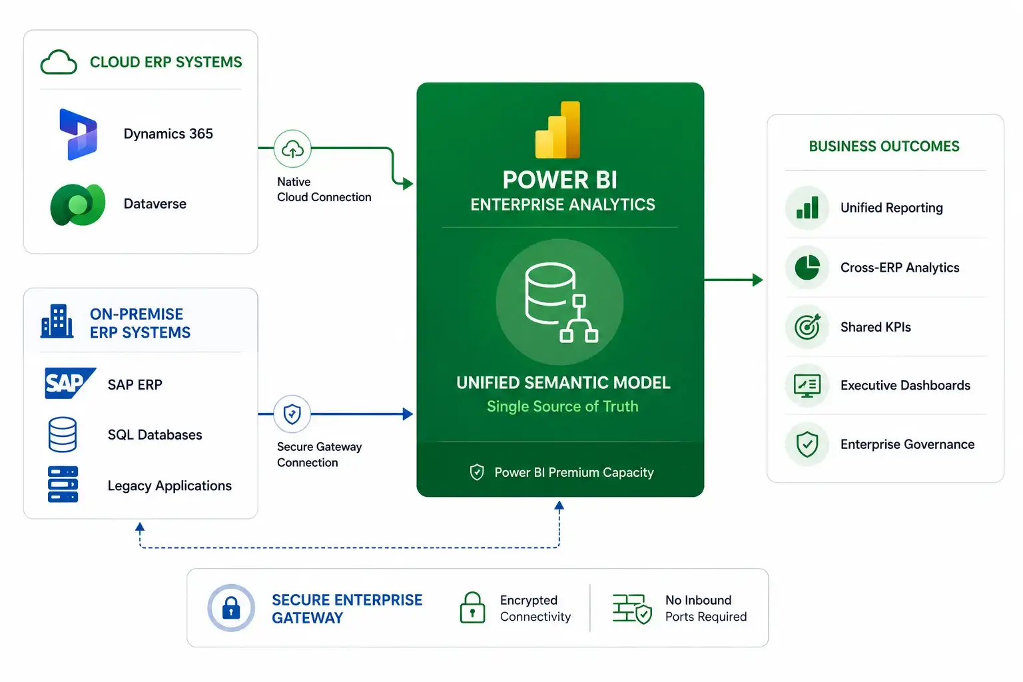This screenshot has height=682, width=1023.
Task: Click the Dataverse label
Action: 155,204
